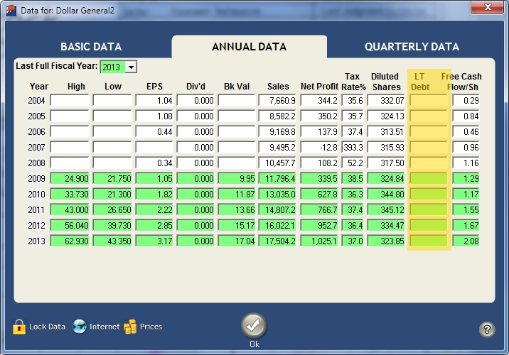Image resolution: width=509 pixels, height=355 pixels.
Task: Select the 2013 Bk Val cell 17.04
Action: [237, 241]
